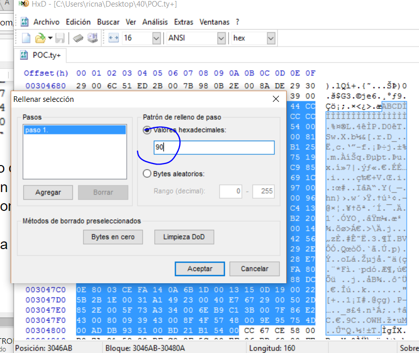Click the bytes-per-row width icon

coord(114,38)
